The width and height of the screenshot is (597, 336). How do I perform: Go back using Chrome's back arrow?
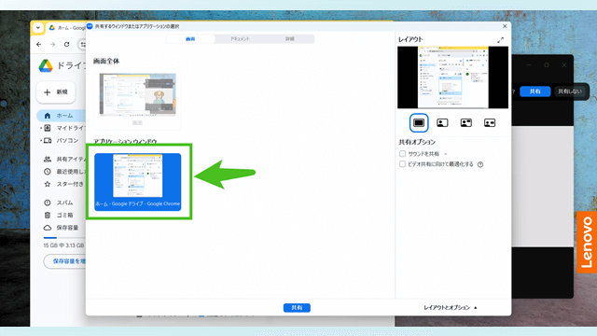[39, 44]
